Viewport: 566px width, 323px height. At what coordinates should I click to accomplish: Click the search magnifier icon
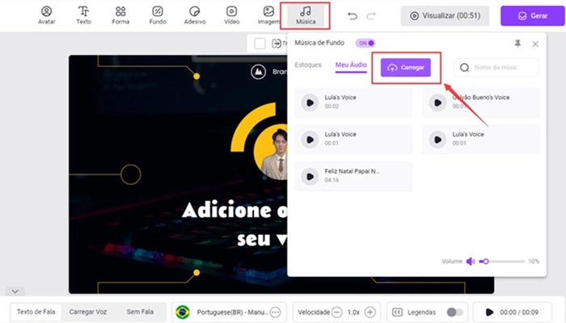(x=465, y=67)
